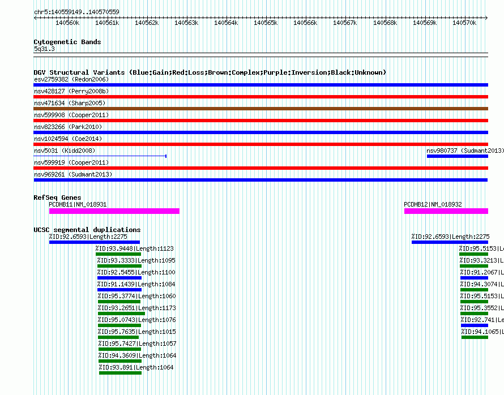Select the %ID:95.7427|Length:1057 duplication

coord(120,349)
